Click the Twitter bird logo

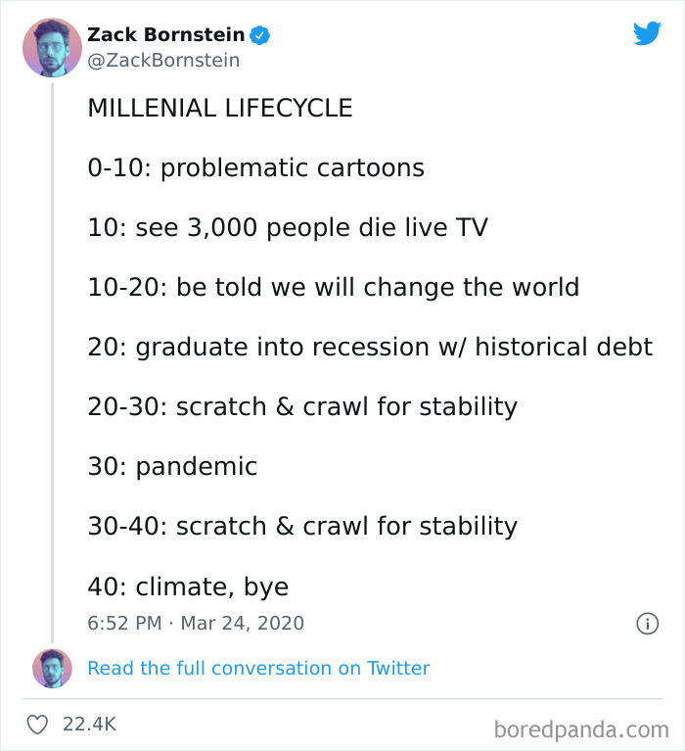647,33
